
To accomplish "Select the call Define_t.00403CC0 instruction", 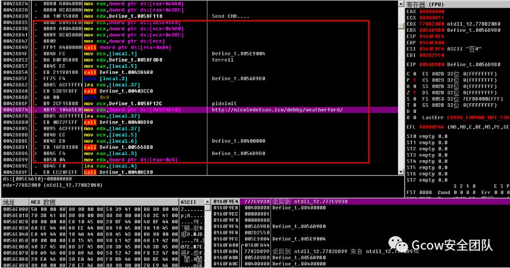I will [x=119, y=91].
